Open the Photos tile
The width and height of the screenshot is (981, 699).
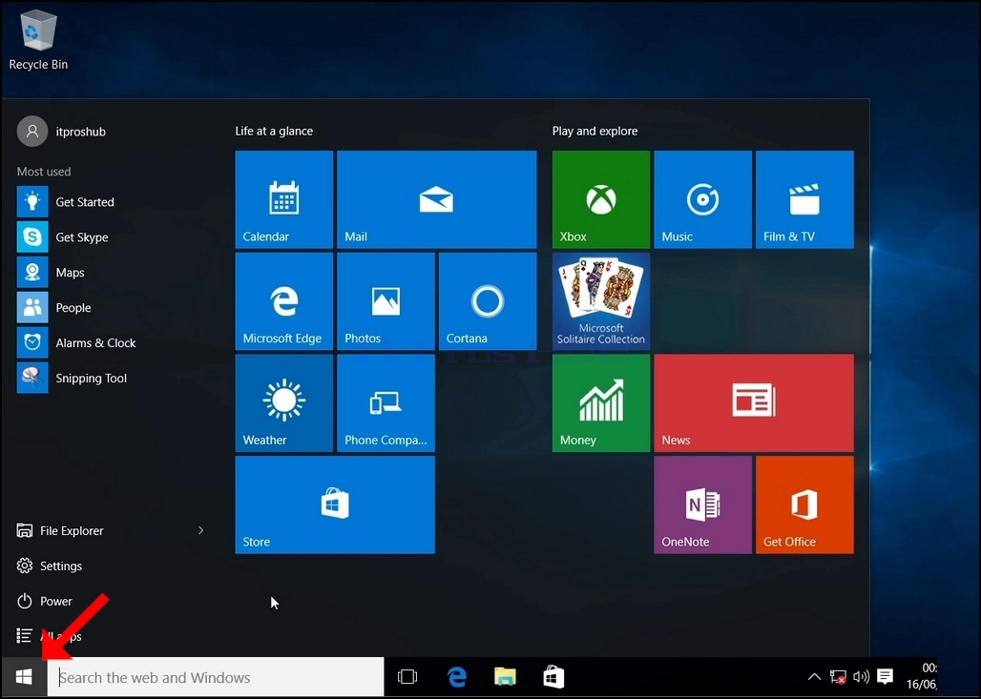pos(386,301)
